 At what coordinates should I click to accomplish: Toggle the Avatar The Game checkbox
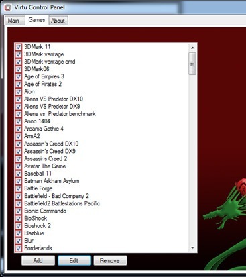click(19, 166)
